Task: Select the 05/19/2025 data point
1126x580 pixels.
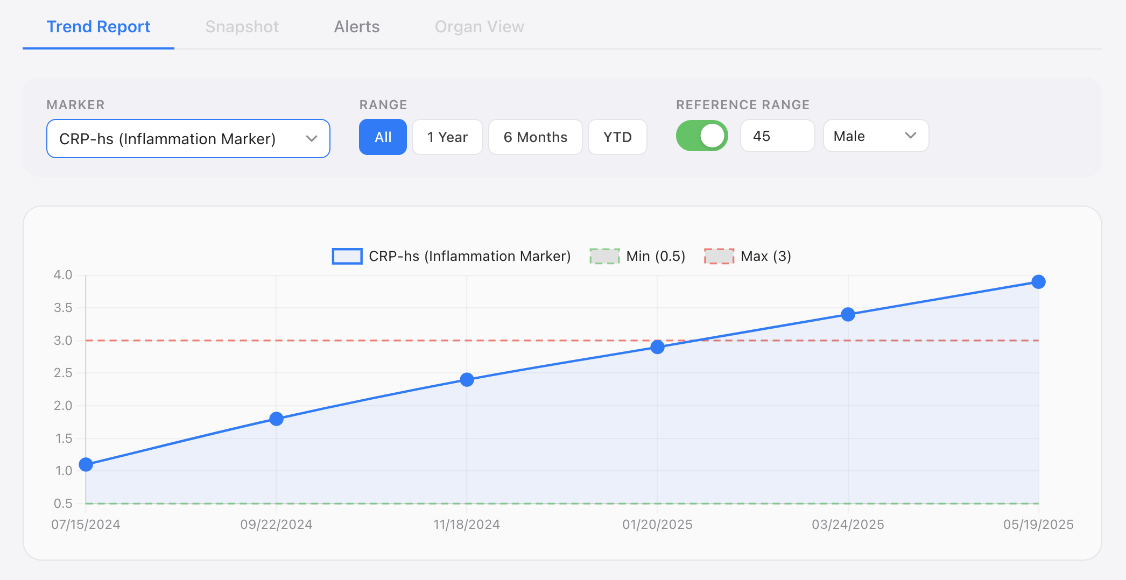Action: (x=1038, y=282)
